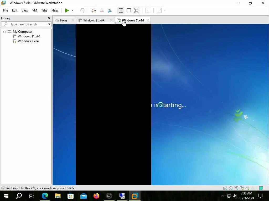Close the Windows 7 x64 tab
269x201 pixels.
click(x=148, y=20)
